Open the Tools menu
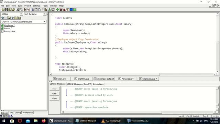 tap(45, 6)
